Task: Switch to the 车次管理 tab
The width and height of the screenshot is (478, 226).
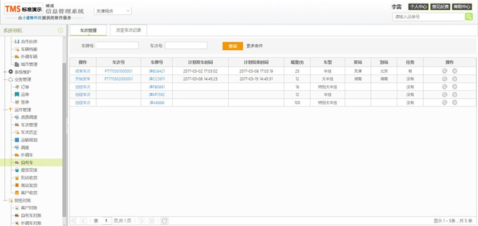Action: [88, 30]
